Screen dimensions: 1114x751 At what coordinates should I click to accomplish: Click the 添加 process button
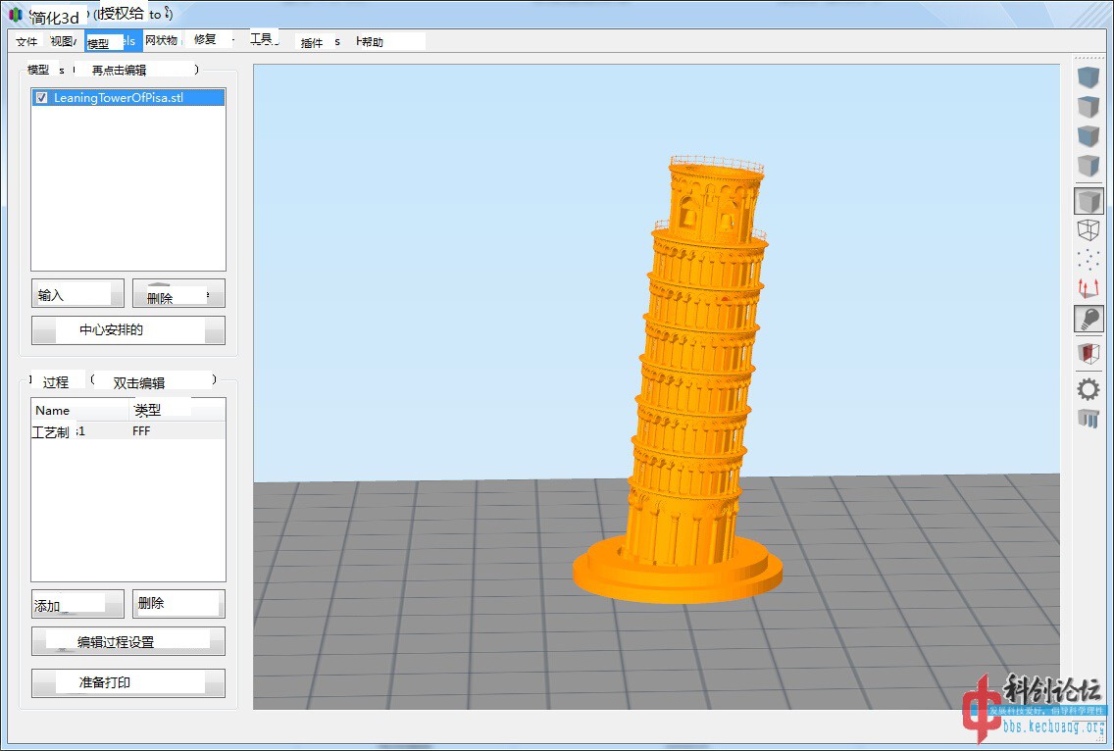coord(77,605)
